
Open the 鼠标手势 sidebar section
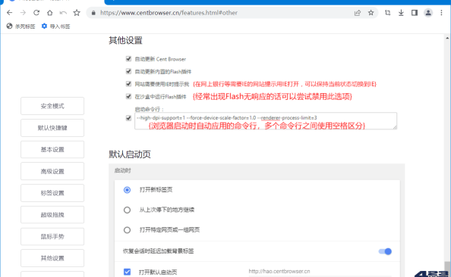coord(52,237)
